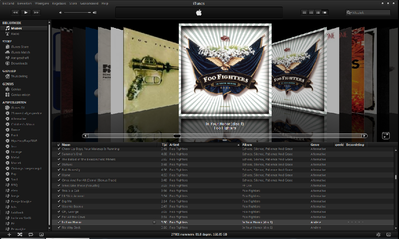
Task: Skip to the next track
Action: point(36,12)
